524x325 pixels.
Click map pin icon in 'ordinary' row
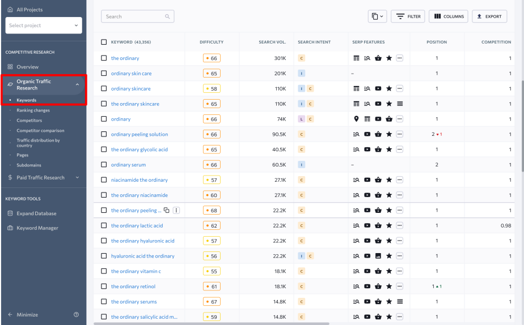coord(356,119)
